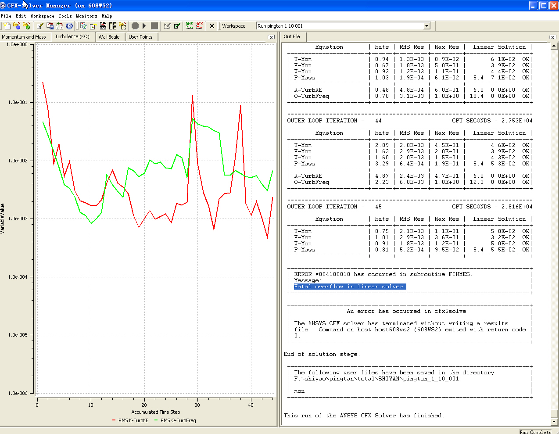This screenshot has height=434, width=559.
Task: Close the convergence plot panel
Action: pos(271,37)
